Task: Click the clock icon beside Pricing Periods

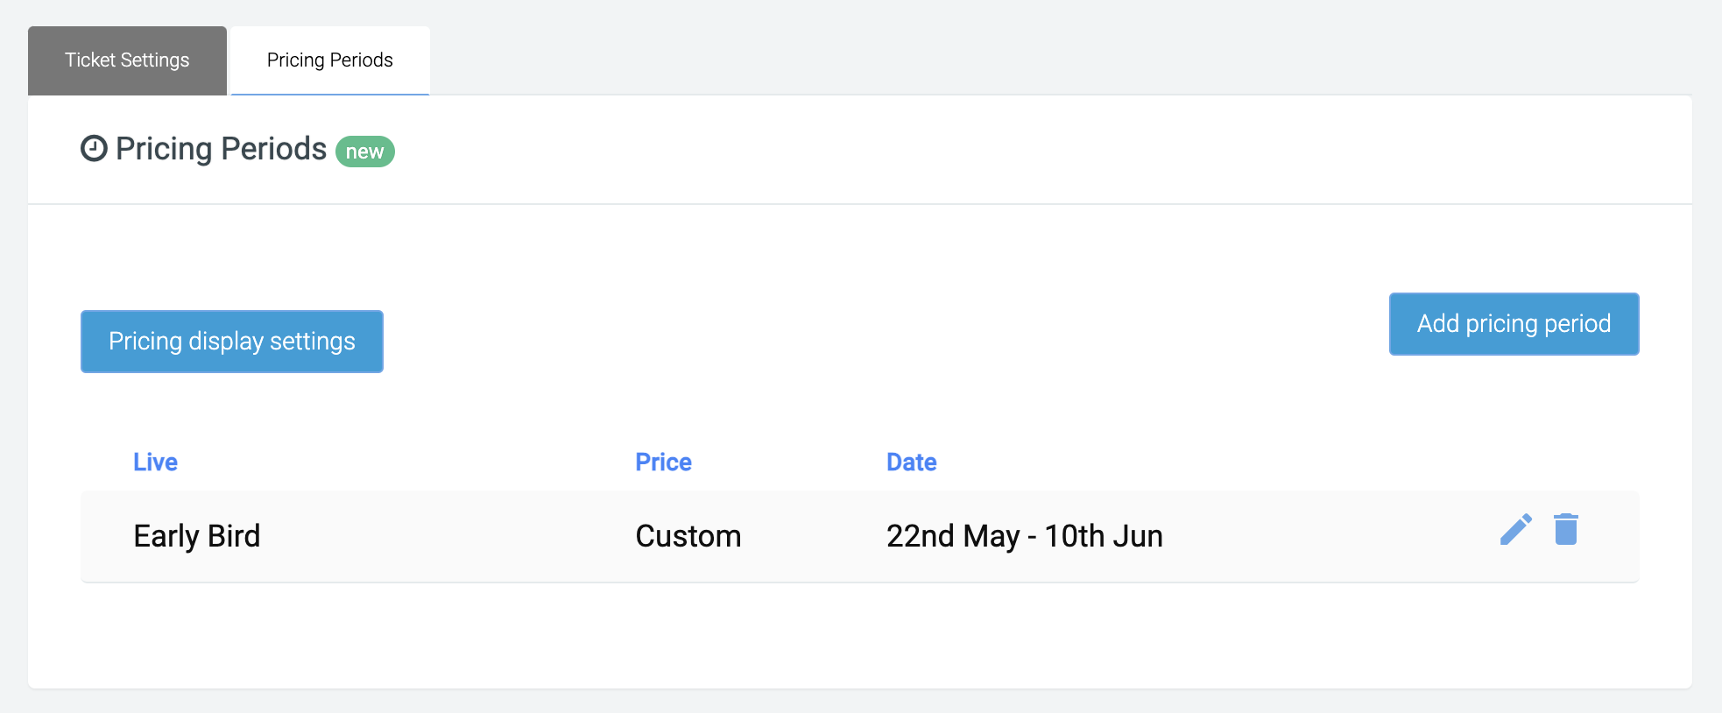Action: point(94,148)
